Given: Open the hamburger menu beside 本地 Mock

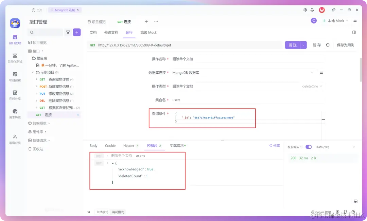Looking at the screenshot, I should point(355,21).
